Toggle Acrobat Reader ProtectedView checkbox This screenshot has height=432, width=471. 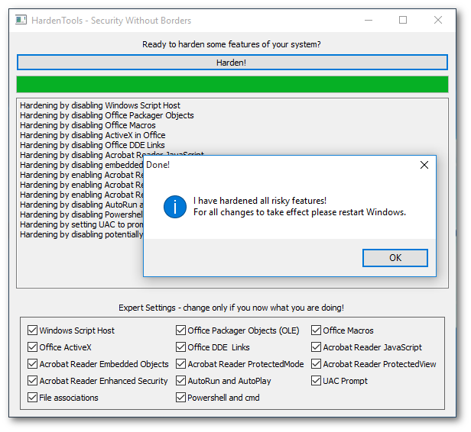pyautogui.click(x=316, y=363)
